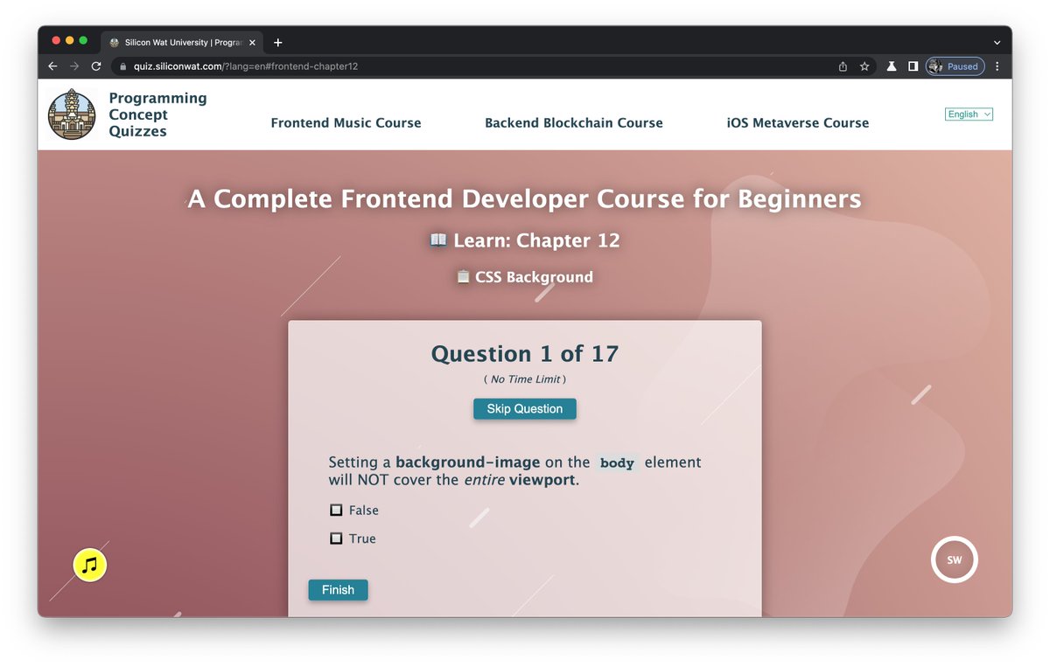Reload the current page
This screenshot has height=667, width=1050.
coord(96,66)
